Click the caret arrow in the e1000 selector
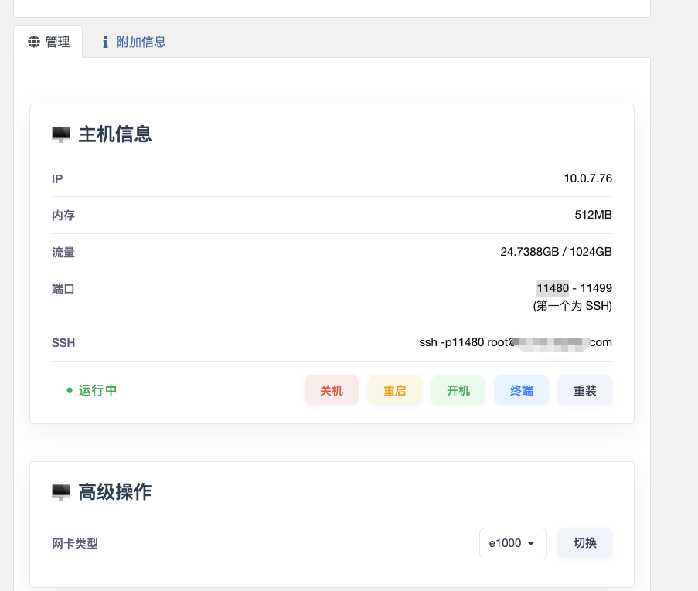This screenshot has height=591, width=698. (532, 544)
